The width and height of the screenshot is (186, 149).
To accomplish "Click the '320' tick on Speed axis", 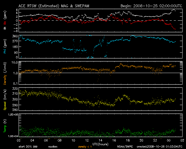I will pos(15,88).
